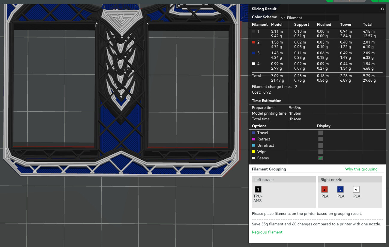This screenshot has height=247, width=389.
Task: Click filament 3 blue icon in table
Action: [253, 53]
